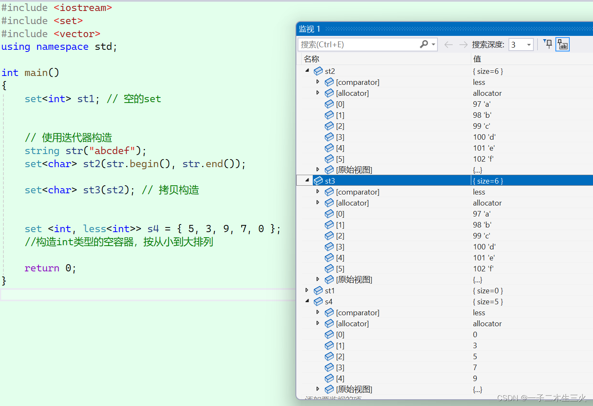
Task: Click cube icon of st2 element [4]
Action: click(x=329, y=148)
